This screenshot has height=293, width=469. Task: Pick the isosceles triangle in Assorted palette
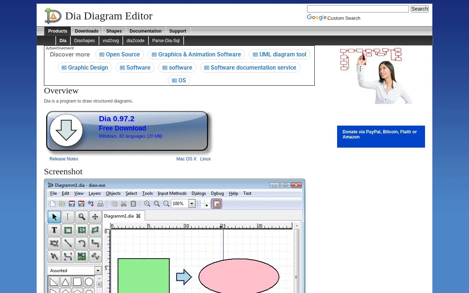point(66,282)
